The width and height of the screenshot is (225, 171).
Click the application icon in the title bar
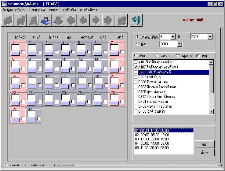click(x=4, y=4)
